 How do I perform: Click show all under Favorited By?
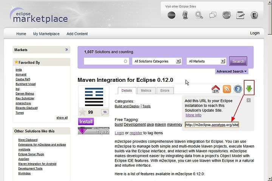coord(62,118)
